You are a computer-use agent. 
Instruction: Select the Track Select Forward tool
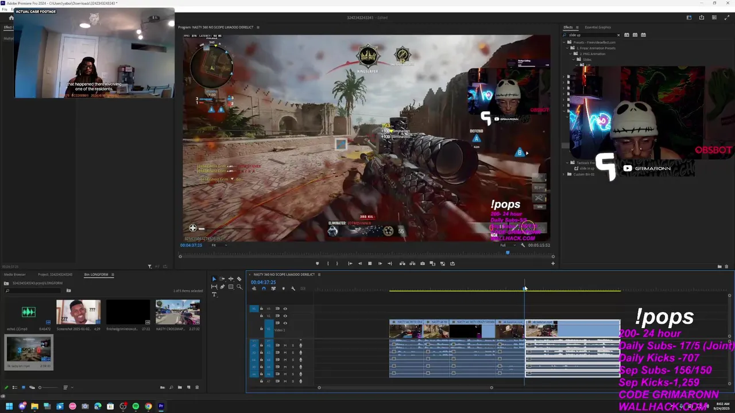pyautogui.click(x=222, y=279)
